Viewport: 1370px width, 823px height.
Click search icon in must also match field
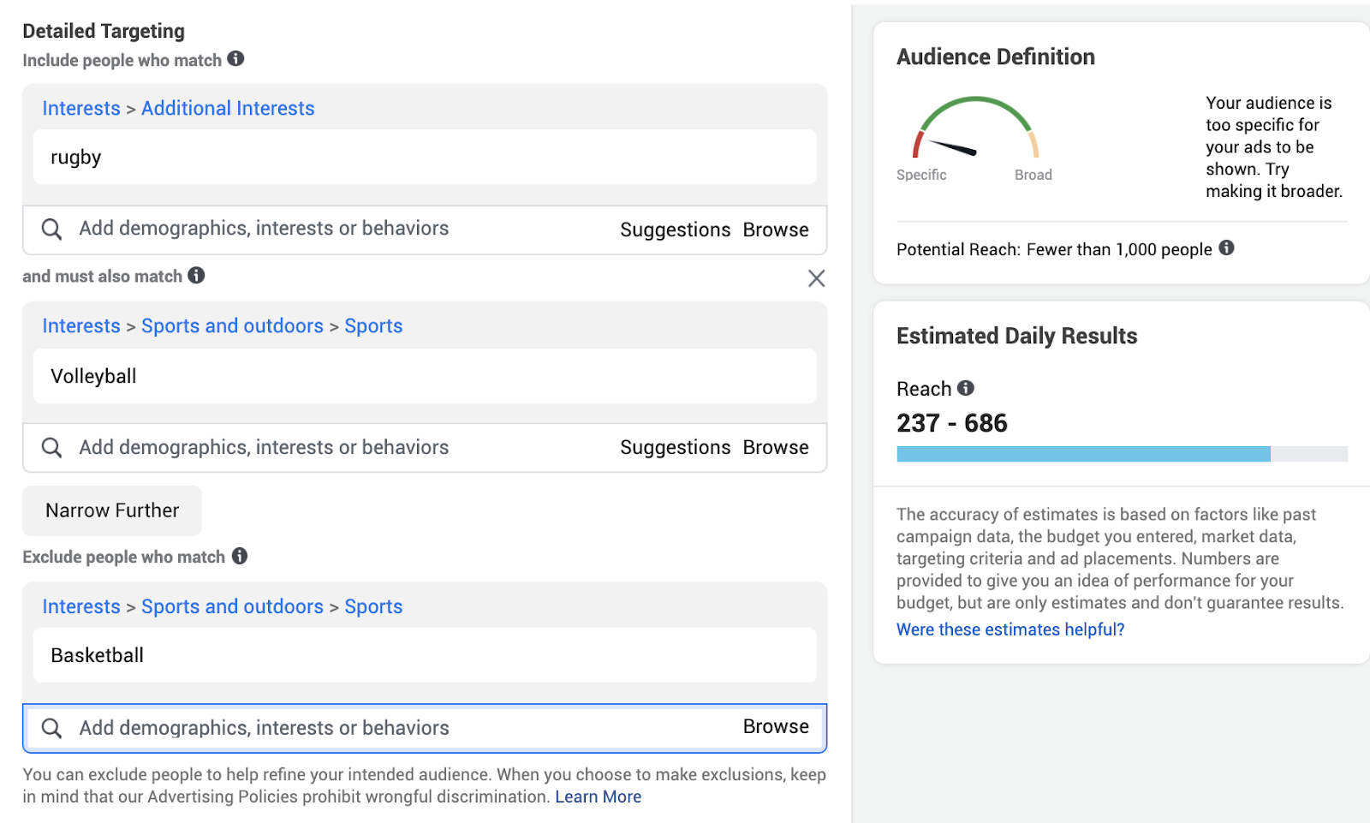(x=51, y=447)
